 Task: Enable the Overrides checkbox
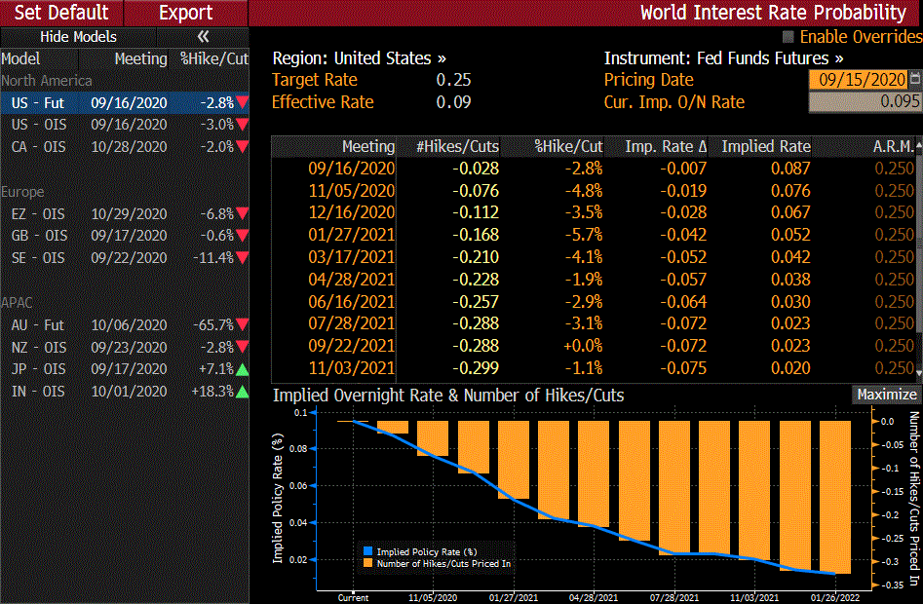(x=788, y=37)
